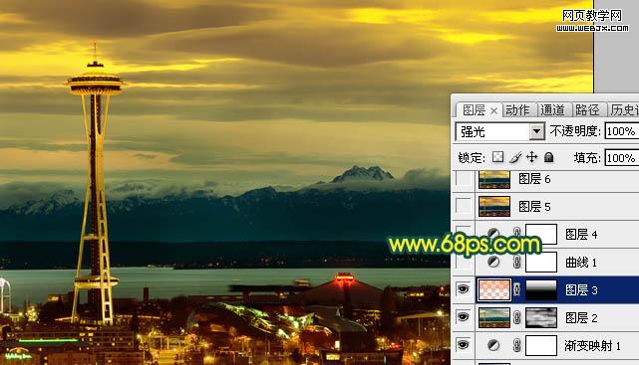Click the lock transparent pixels icon

pos(497,157)
